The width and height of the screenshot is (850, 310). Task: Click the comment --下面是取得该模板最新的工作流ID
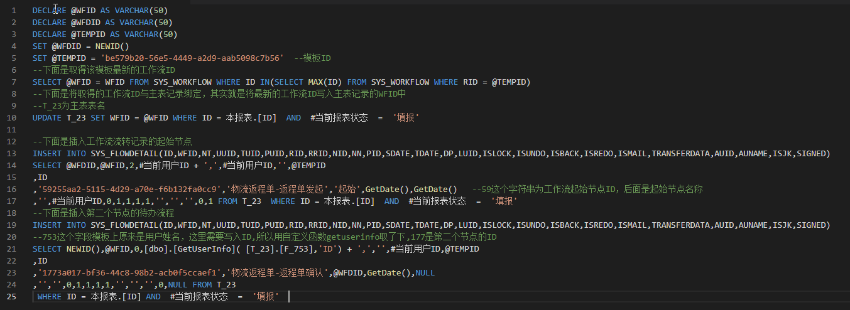(104, 70)
